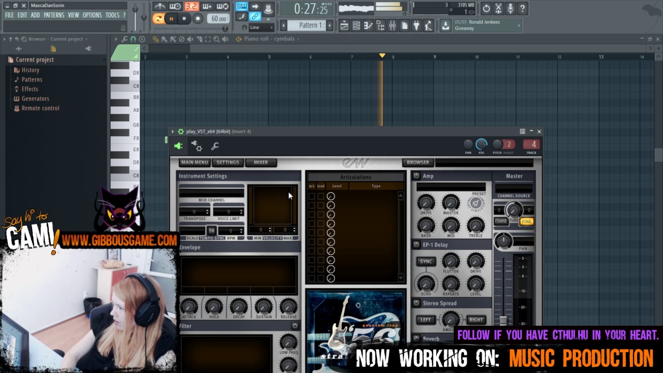Pause playback with the transport pause button

(171, 19)
